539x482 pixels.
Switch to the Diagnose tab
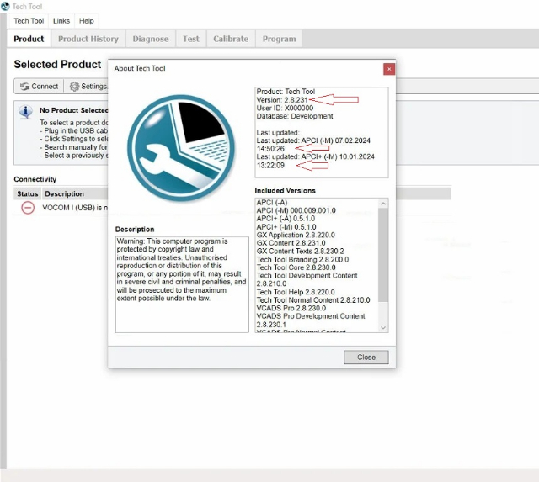pyautogui.click(x=151, y=39)
